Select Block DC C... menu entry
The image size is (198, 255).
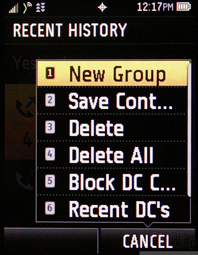(112, 181)
